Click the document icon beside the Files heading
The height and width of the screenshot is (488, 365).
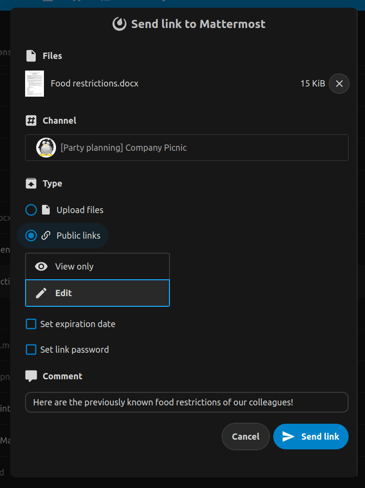point(30,56)
